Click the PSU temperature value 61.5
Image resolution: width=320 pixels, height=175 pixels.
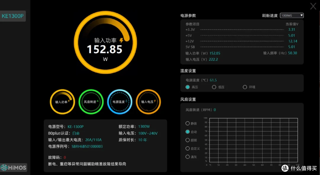coord(213,80)
